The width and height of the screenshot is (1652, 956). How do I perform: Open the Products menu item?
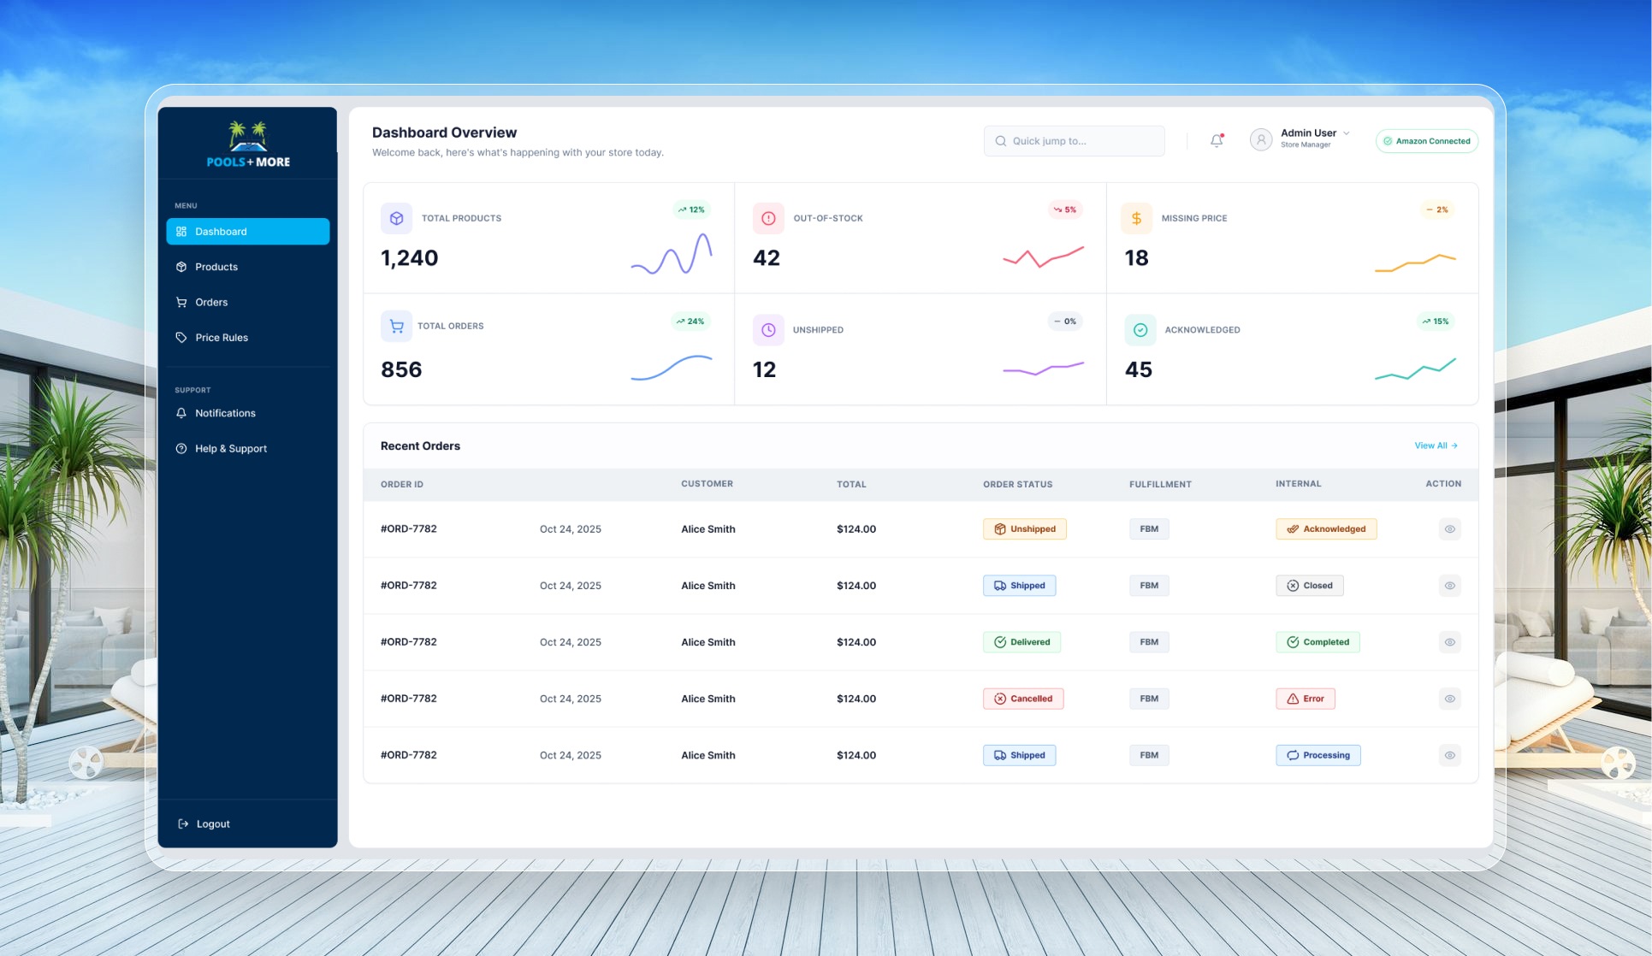tap(216, 267)
